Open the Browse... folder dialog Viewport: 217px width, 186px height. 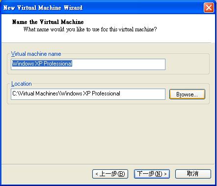[187, 94]
